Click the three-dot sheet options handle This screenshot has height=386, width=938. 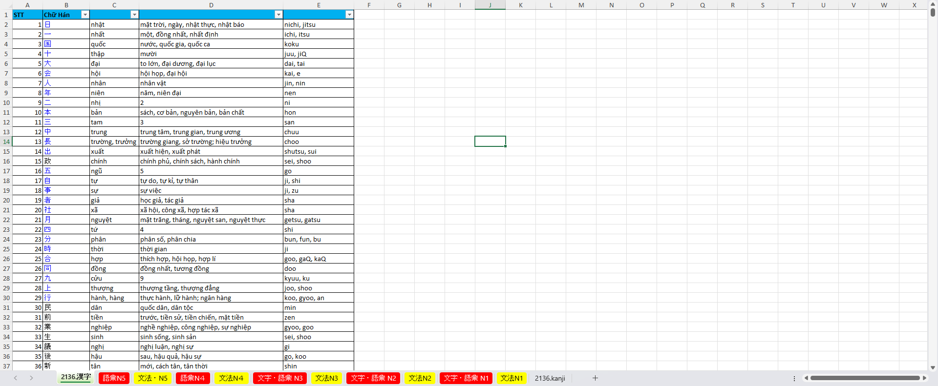point(794,378)
